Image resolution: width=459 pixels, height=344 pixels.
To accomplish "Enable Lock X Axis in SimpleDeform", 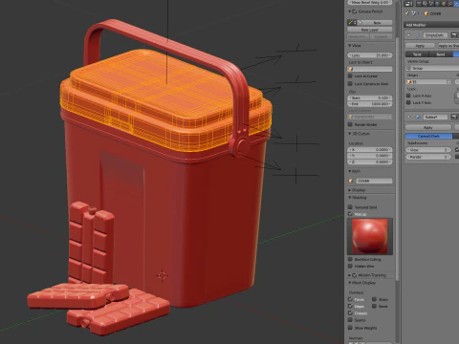I will (408, 96).
